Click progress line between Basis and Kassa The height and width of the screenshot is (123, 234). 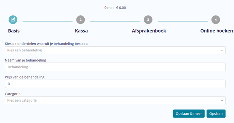pyautogui.click(x=48, y=21)
